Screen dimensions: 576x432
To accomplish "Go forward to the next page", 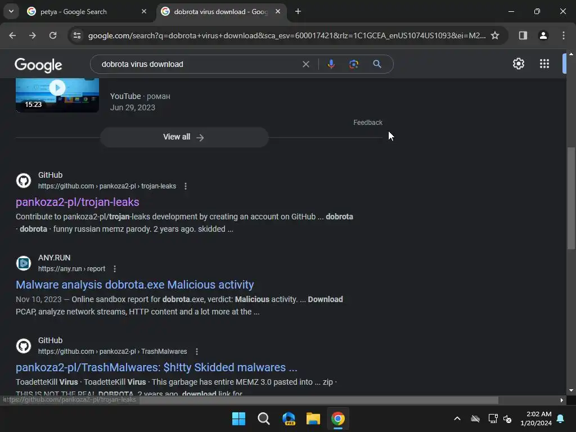I will tap(33, 35).
